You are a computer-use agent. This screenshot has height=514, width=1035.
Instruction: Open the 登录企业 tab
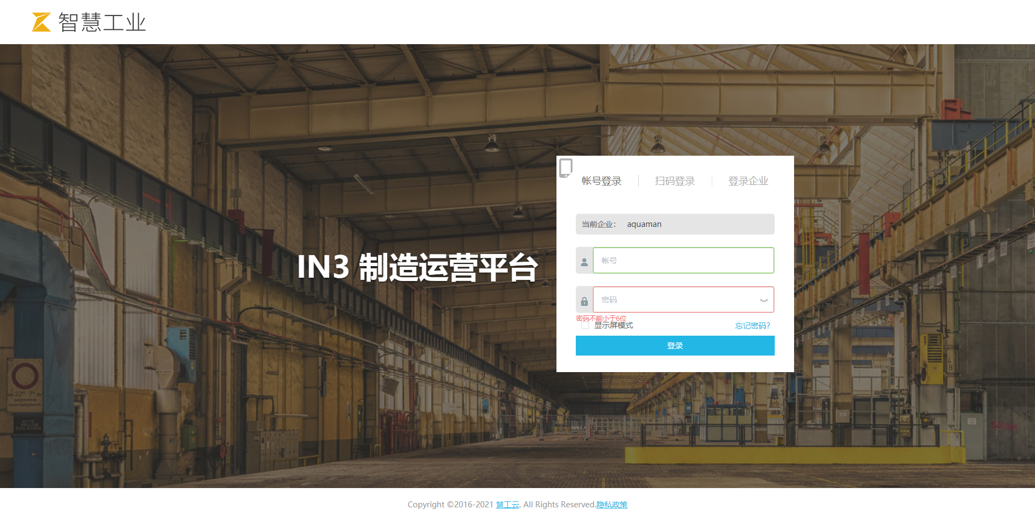pos(748,181)
